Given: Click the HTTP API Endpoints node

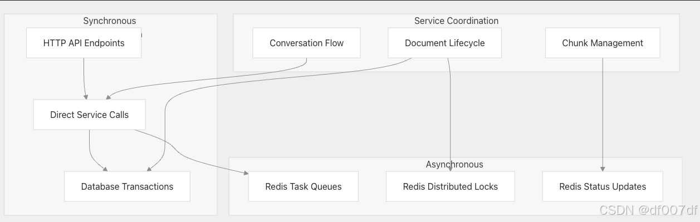Looking at the screenshot, I should point(84,43).
